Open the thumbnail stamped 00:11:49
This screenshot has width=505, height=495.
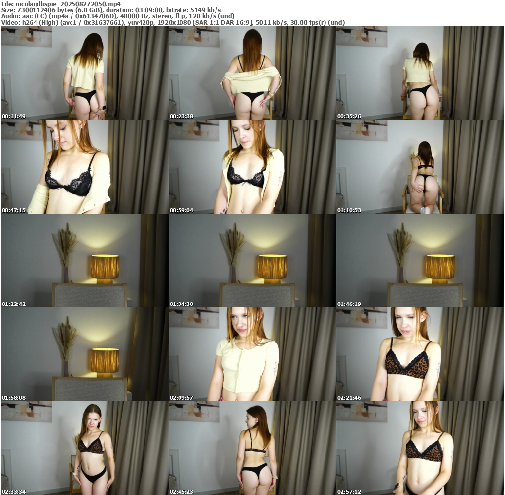(x=84, y=73)
